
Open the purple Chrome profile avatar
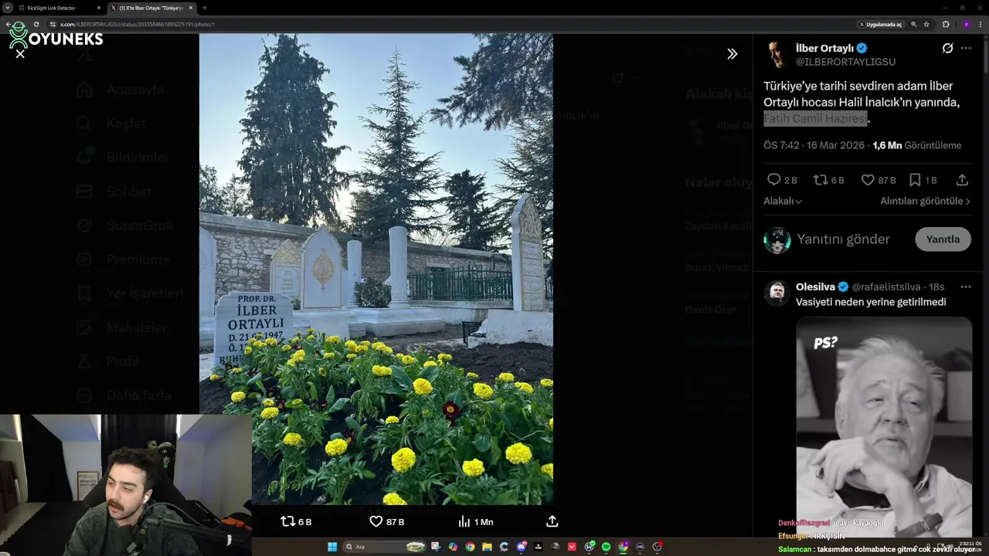tap(966, 24)
